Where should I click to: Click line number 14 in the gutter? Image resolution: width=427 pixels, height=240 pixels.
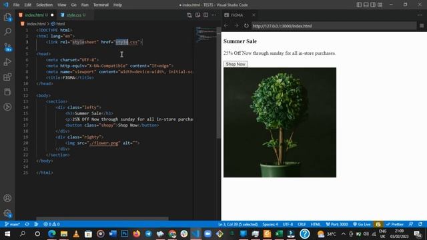click(26, 107)
